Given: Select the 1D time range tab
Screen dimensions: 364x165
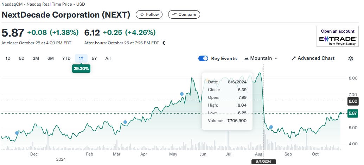Looking at the screenshot, I should pos(8,58).
